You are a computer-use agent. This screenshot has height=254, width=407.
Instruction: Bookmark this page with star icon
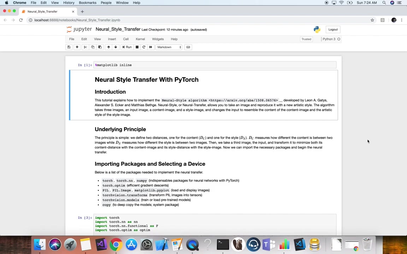click(x=372, y=20)
